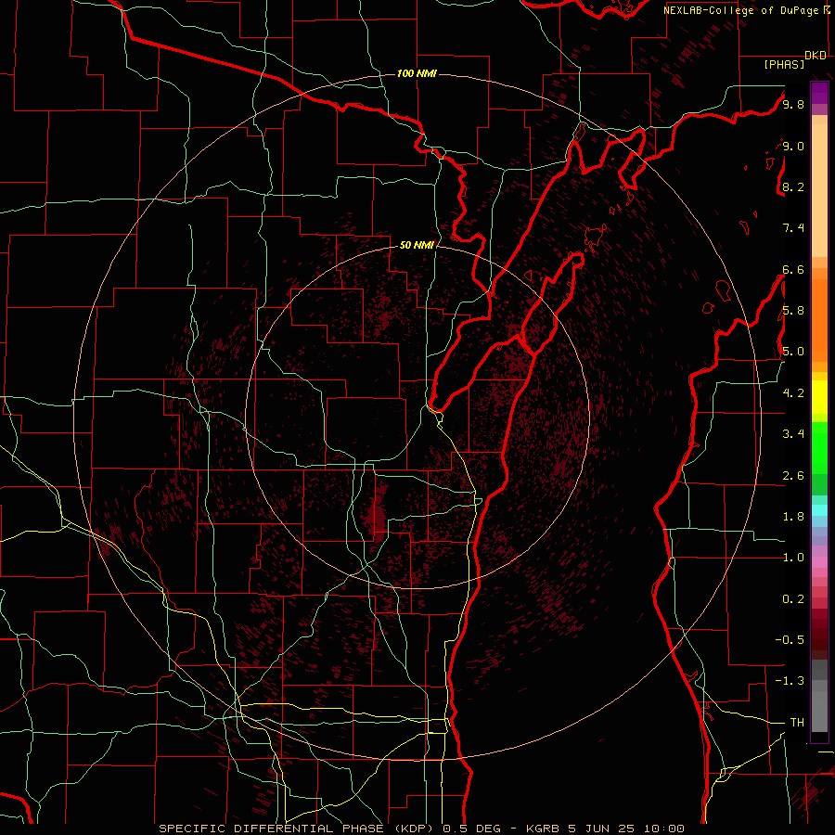Pick the bright green segment of the color bar
This screenshot has width=835, height=835.
[819, 447]
